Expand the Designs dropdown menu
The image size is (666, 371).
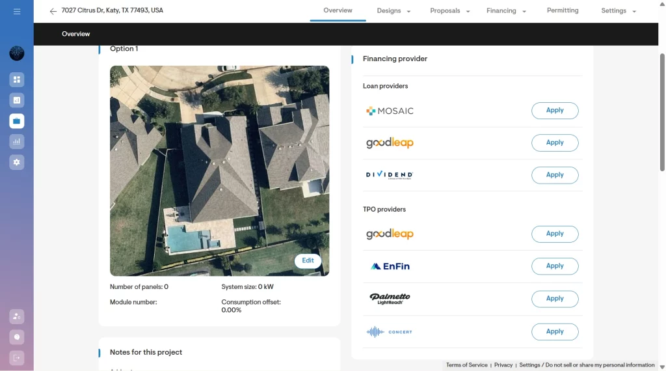pyautogui.click(x=393, y=11)
